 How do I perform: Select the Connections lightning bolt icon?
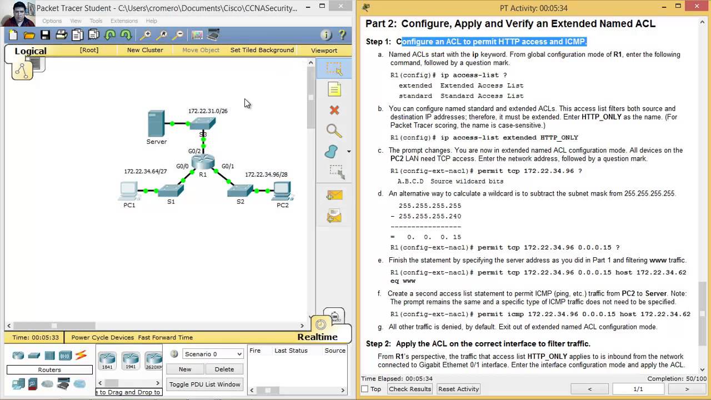(x=81, y=356)
